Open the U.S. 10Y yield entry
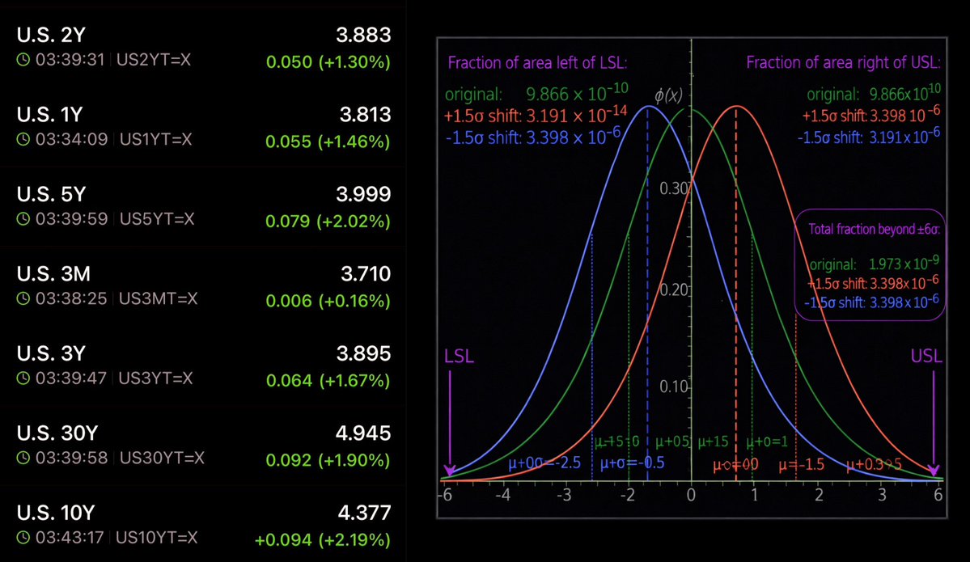 pyautogui.click(x=56, y=513)
